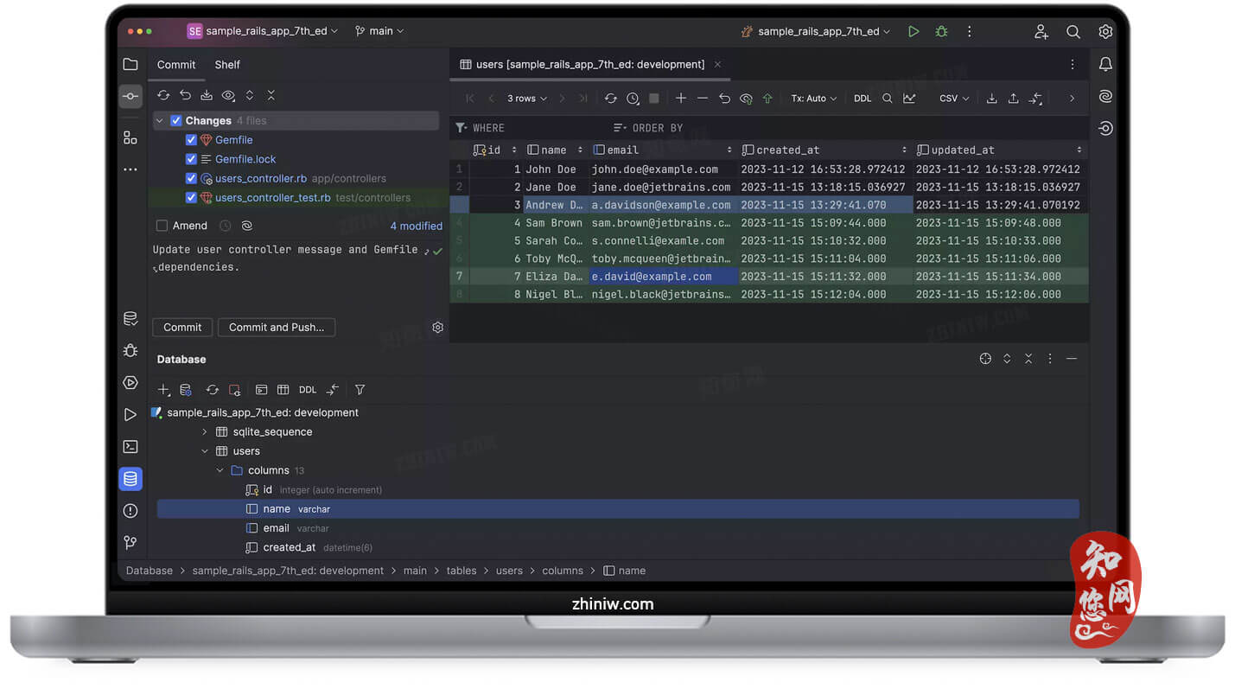Run the application with the green play button
This screenshot has width=1235, height=689.
point(914,31)
